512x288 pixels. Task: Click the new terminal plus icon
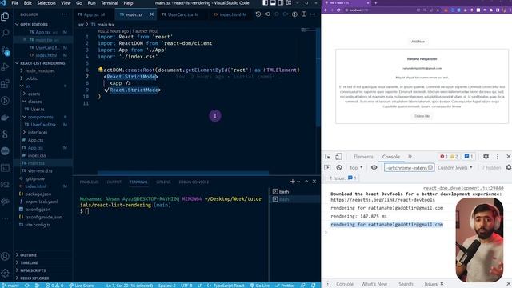(x=293, y=182)
